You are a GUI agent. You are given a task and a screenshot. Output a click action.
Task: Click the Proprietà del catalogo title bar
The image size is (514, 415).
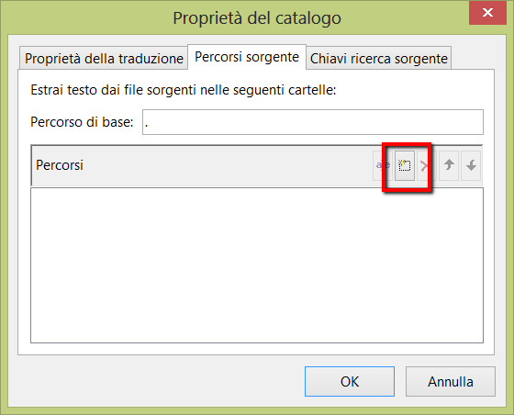tap(257, 17)
